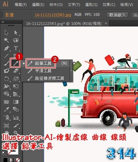Select the Direct Selection tool

tap(16, 32)
